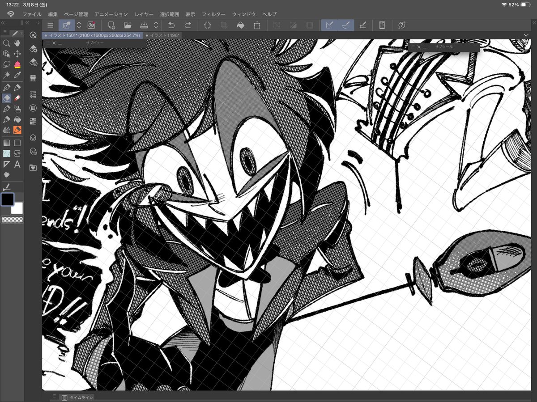Select the frame border tool
537x402 pixels.
coord(17,153)
